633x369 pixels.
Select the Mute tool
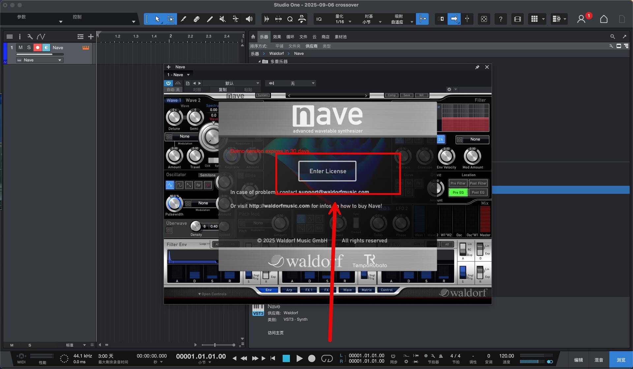[x=223, y=19]
